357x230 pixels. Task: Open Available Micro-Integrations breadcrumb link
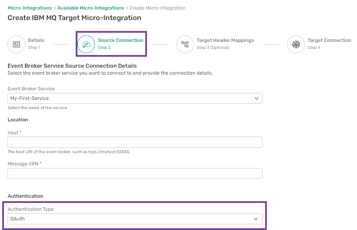[x=91, y=8]
